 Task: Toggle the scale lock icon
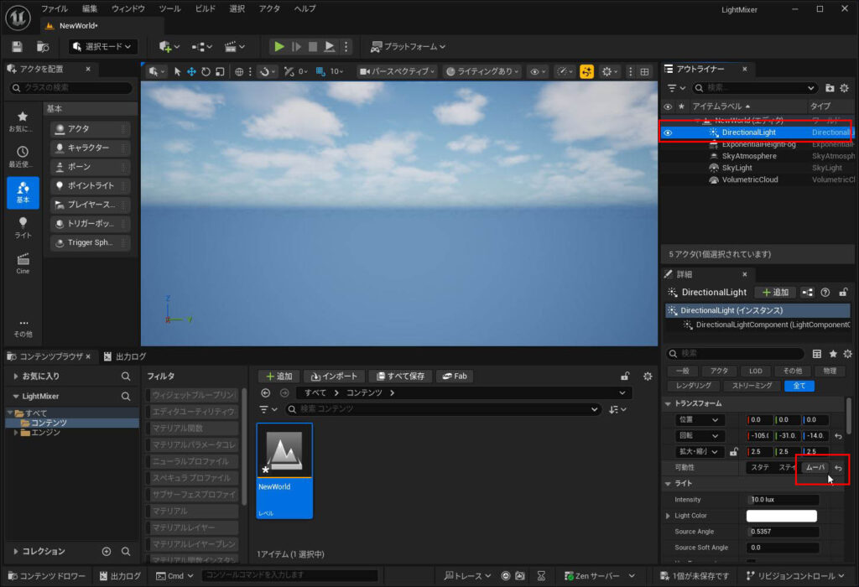(733, 452)
